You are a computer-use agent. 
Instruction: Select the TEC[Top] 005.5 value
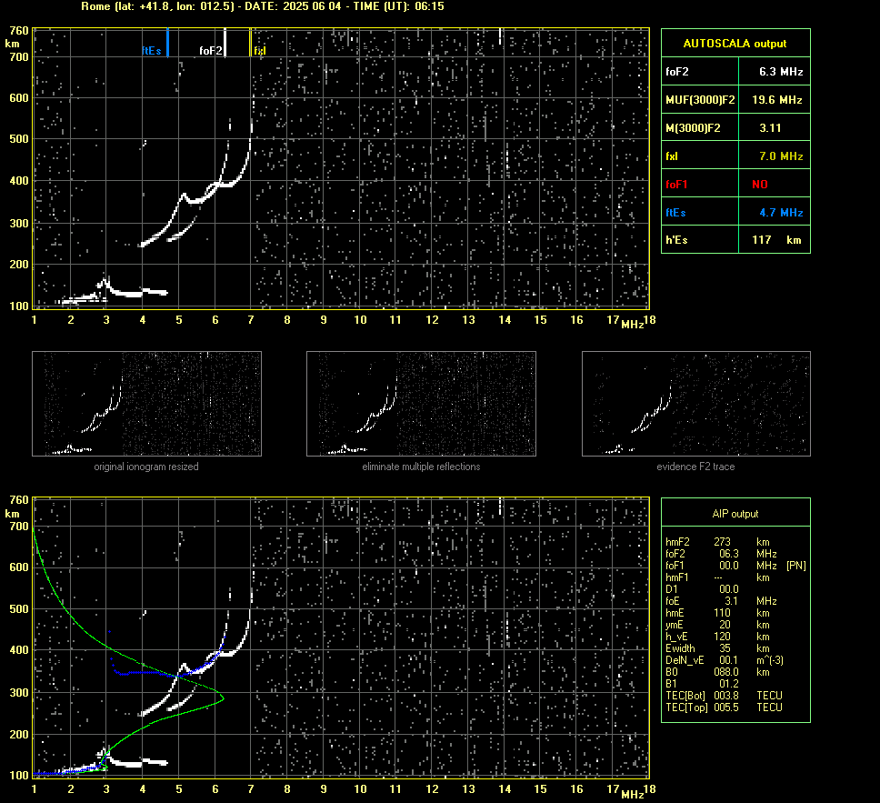[x=725, y=707]
